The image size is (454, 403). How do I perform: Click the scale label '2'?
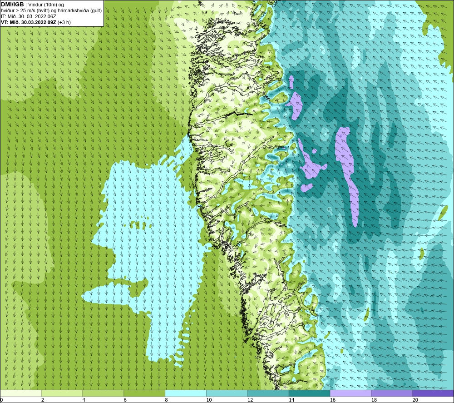(43, 400)
